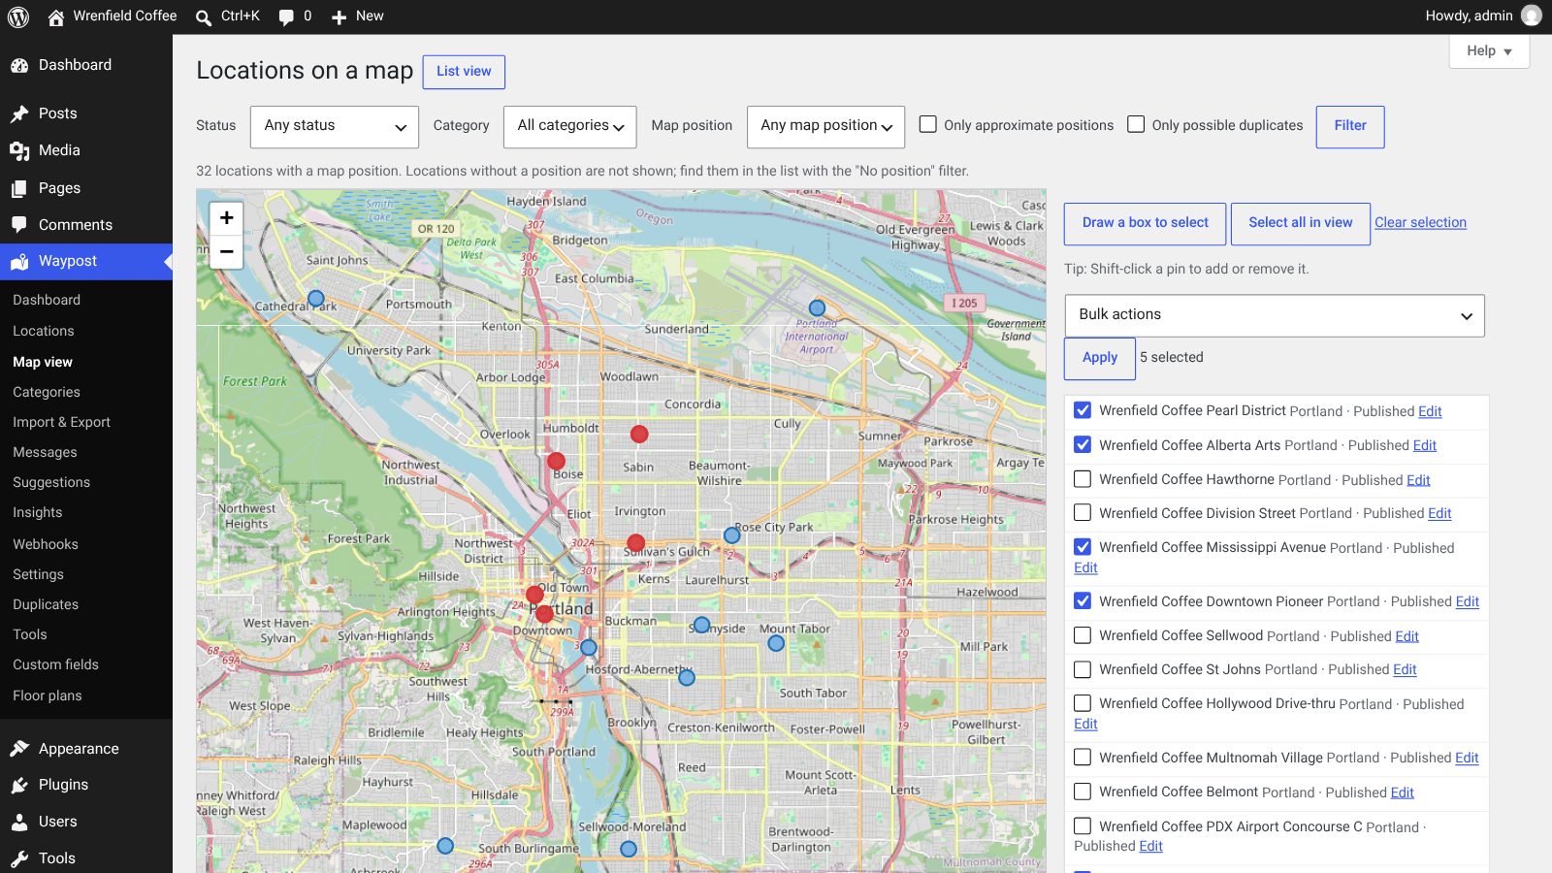Click the Pages icon in the sidebar
Image resolution: width=1552 pixels, height=873 pixels.
(19, 188)
